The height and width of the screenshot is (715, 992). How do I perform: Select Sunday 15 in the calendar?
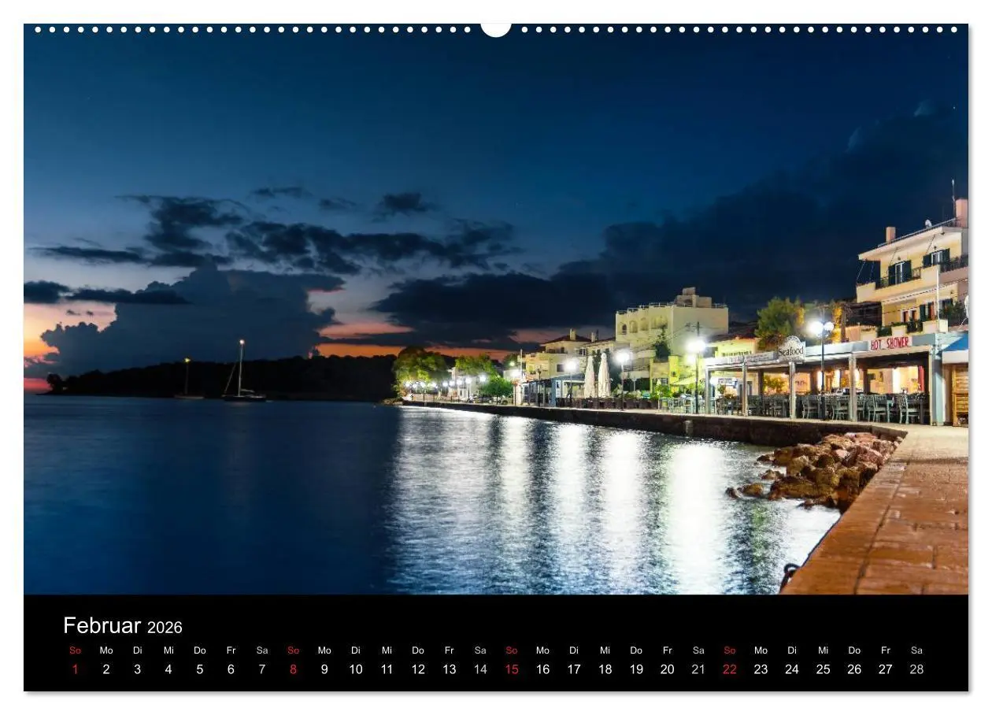pos(512,669)
